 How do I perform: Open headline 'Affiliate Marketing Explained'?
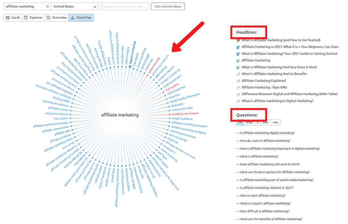[x=264, y=81]
